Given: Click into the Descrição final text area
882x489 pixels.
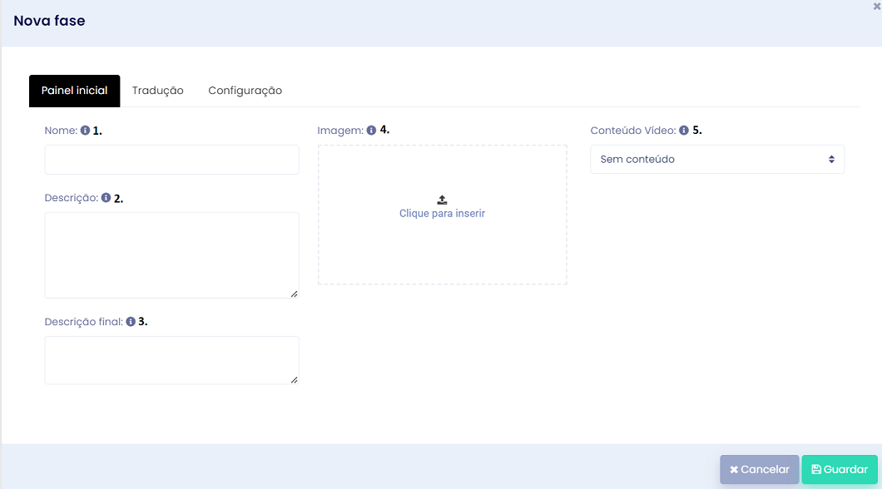Looking at the screenshot, I should click(171, 360).
